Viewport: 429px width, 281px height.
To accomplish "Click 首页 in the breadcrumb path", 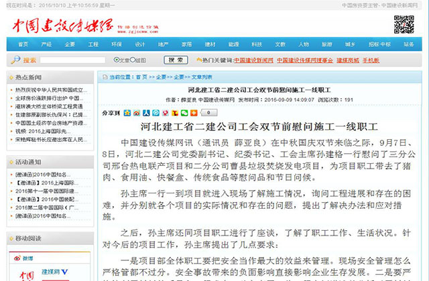I will pyautogui.click(x=141, y=77).
